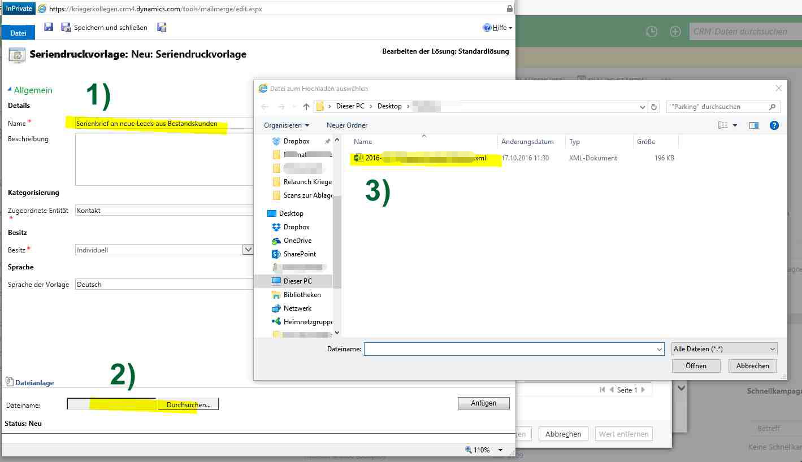Screen dimensions: 802x462
Task: Click the Back arrow in file dialog
Action: (265, 106)
